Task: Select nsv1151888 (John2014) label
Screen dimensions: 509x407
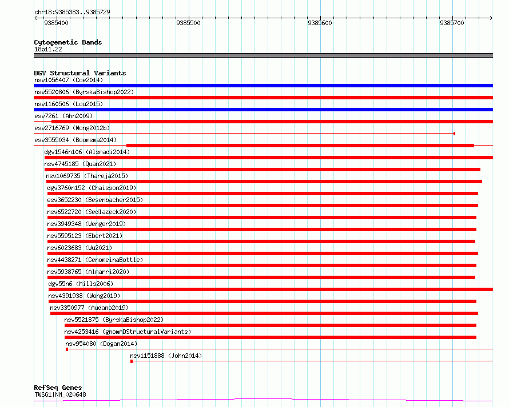Action: (x=166, y=356)
